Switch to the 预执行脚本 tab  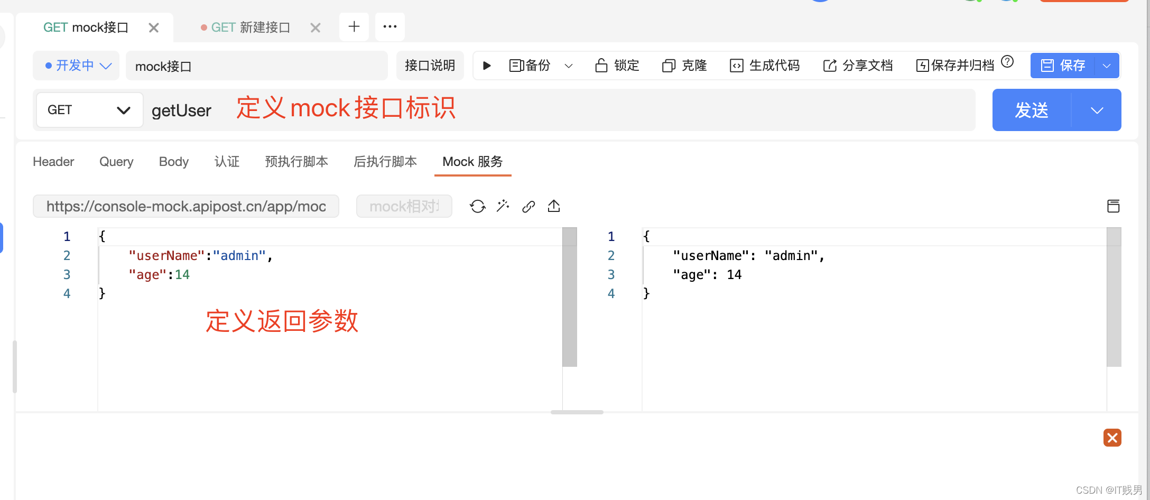(x=296, y=162)
